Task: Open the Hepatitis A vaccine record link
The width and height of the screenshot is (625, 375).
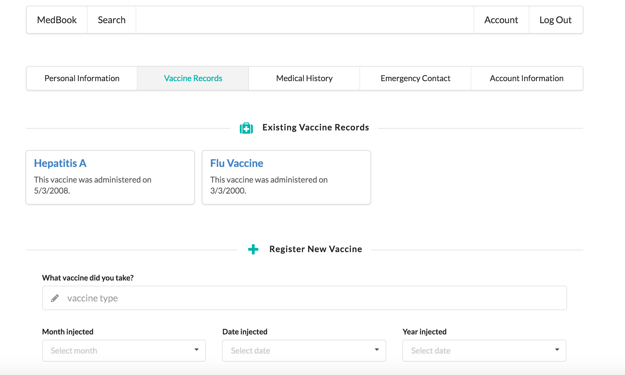Action: pos(60,163)
